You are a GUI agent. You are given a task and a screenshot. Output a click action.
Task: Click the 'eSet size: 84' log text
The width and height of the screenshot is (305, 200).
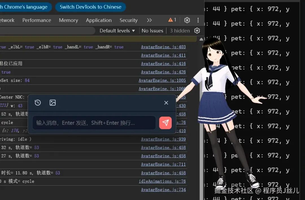(15, 80)
